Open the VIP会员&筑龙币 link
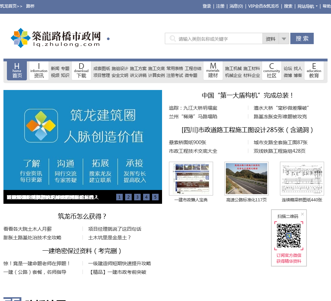The image size is (331, 301). pos(263,6)
